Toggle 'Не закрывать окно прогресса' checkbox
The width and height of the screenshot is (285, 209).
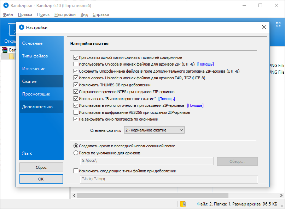point(76,119)
